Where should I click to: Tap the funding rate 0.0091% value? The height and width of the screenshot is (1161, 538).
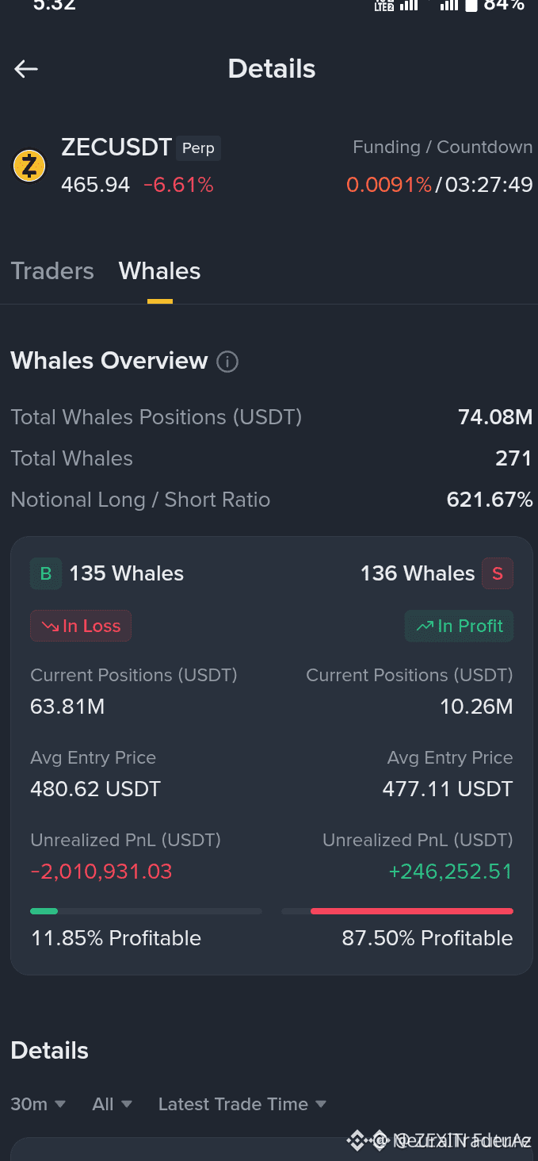pos(389,185)
